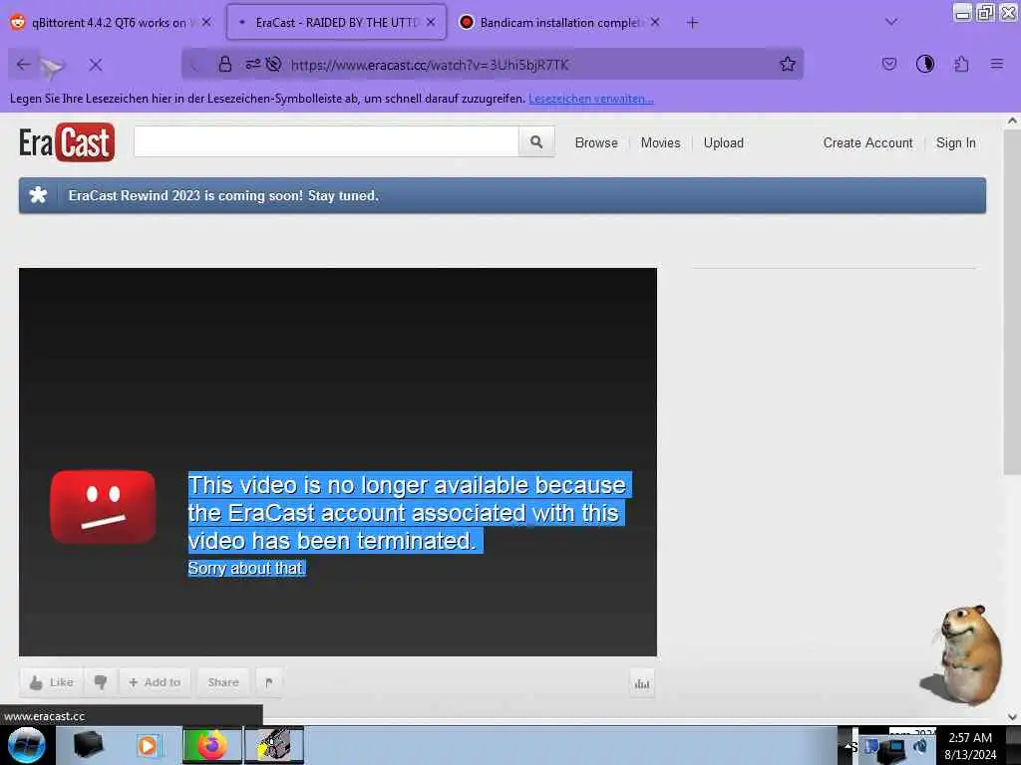Click the Add to button
1021x765 pixels.
click(x=155, y=681)
